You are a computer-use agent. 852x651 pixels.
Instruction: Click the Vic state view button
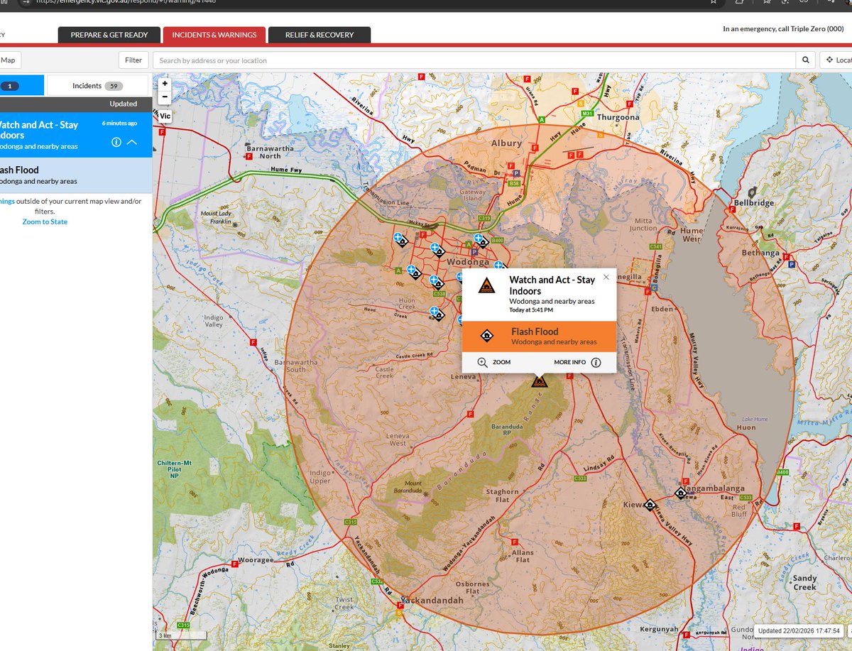click(165, 116)
